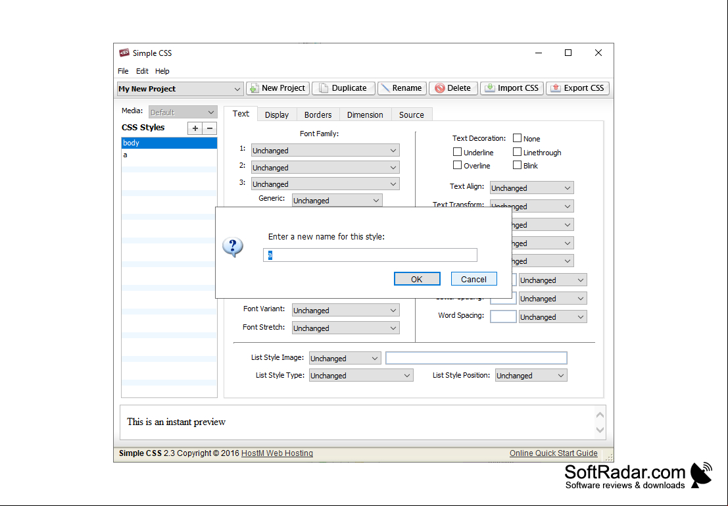Click the Import CSS button

coord(512,88)
